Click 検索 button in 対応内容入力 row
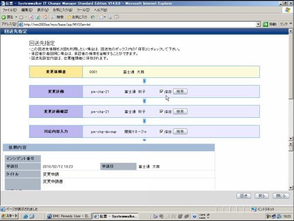 [x=180, y=131]
